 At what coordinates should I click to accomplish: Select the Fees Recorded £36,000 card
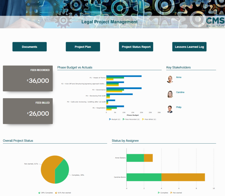28,78
